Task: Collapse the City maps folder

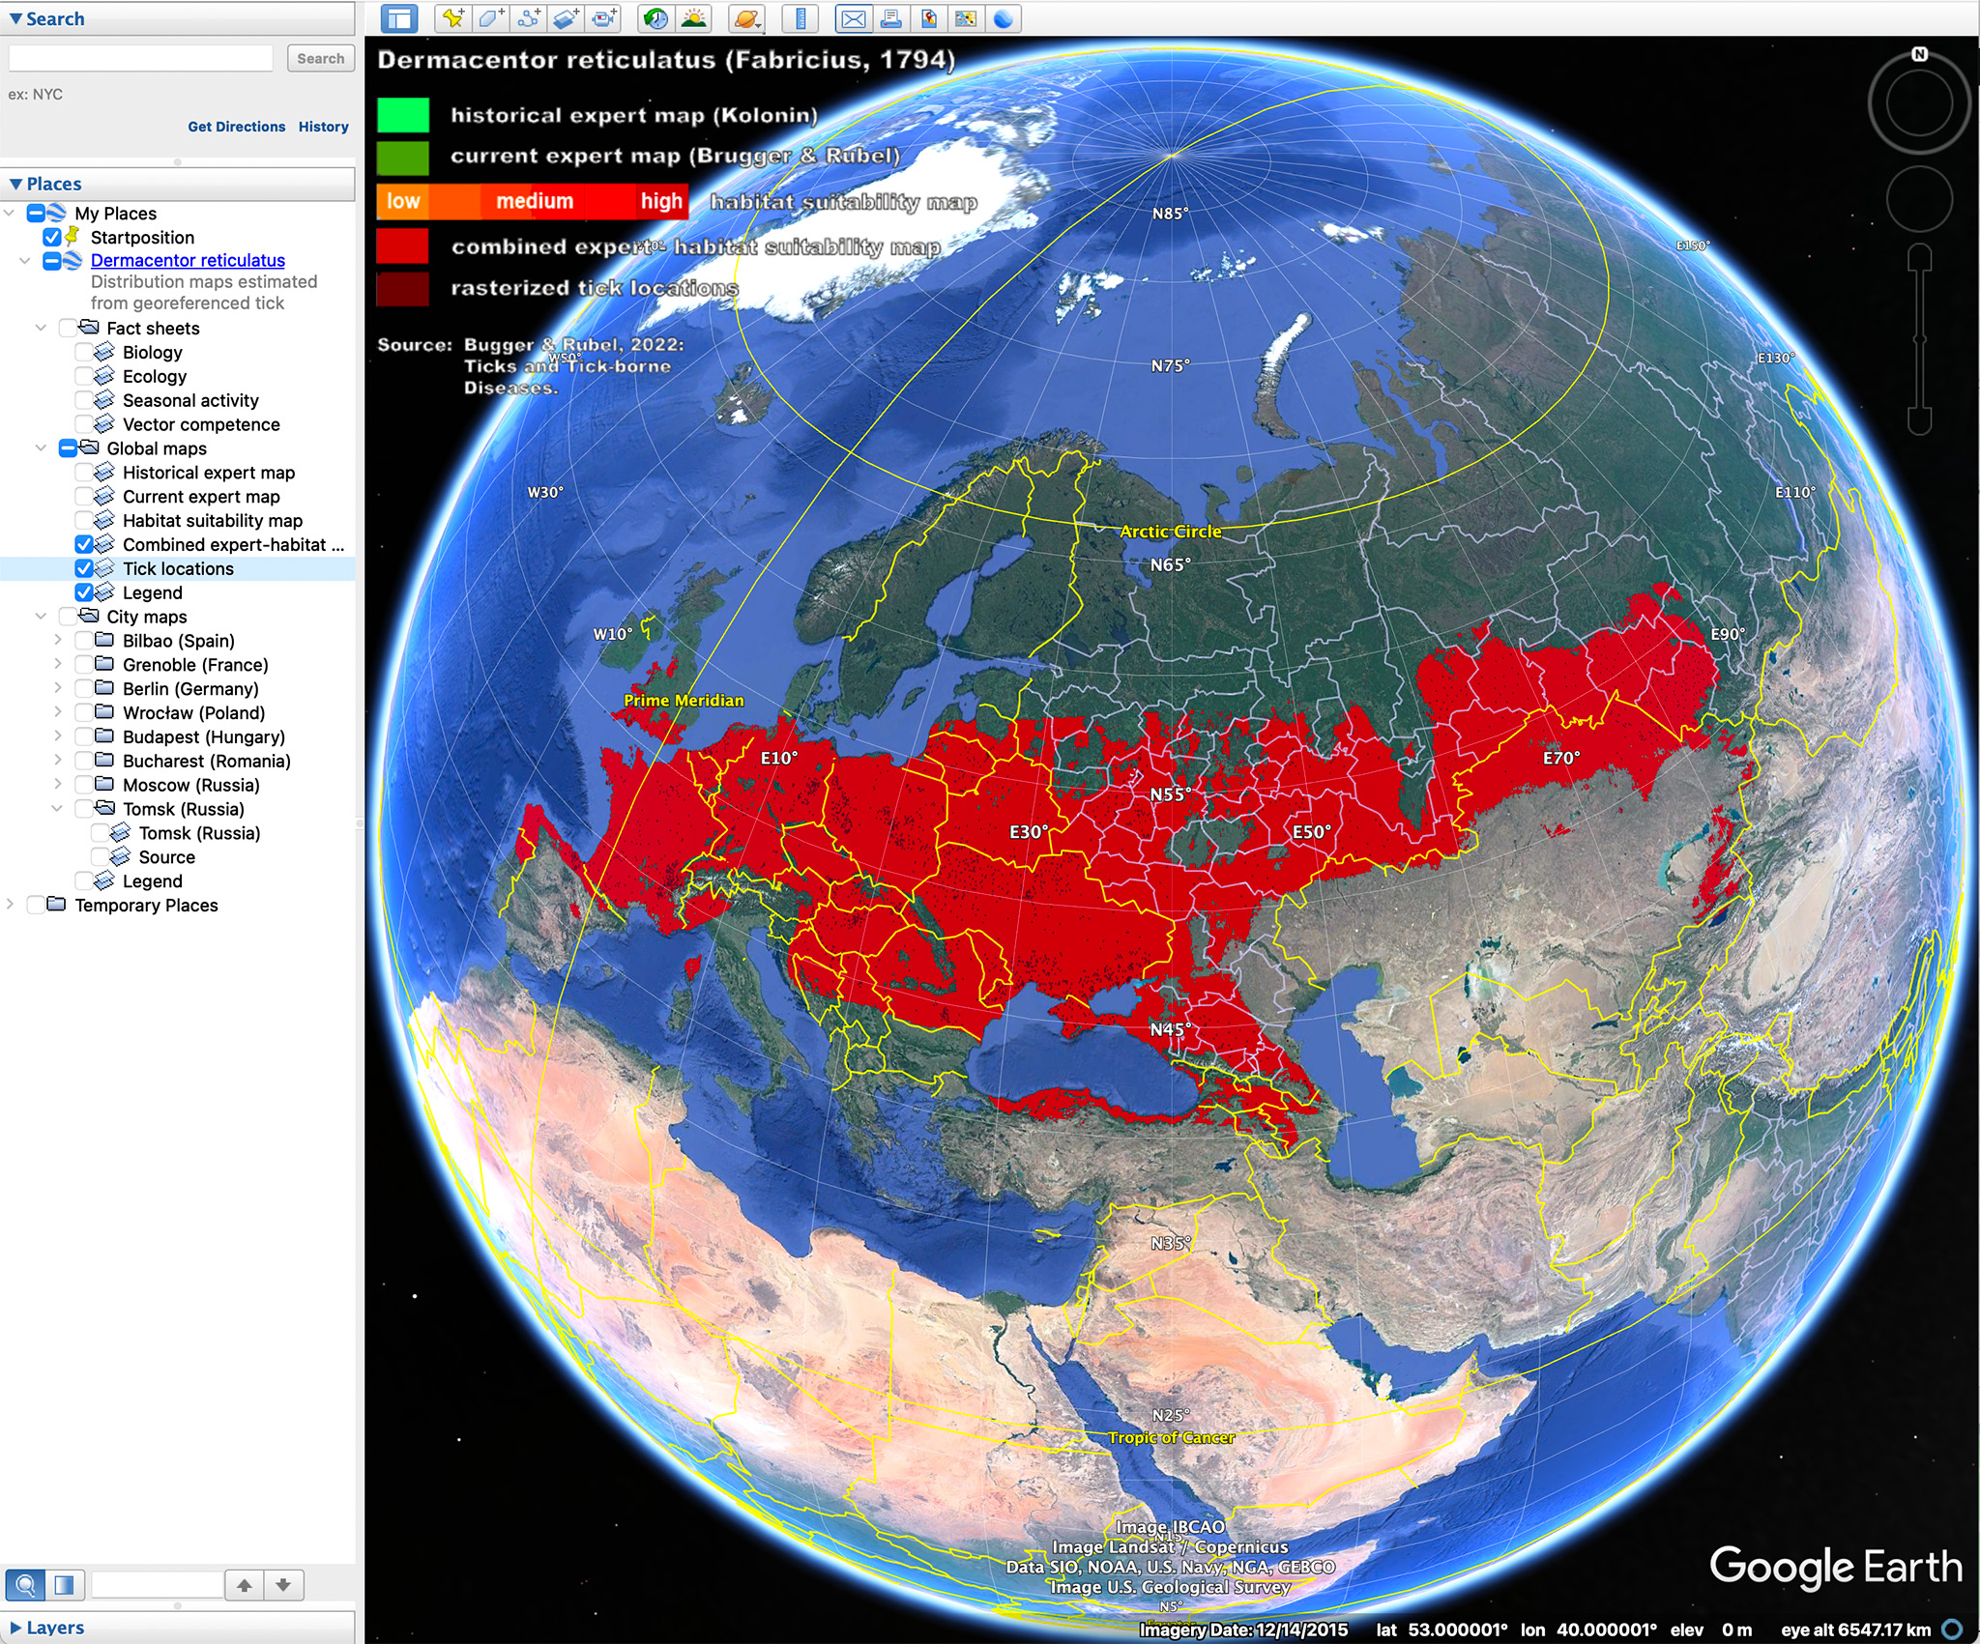Action: tap(41, 616)
